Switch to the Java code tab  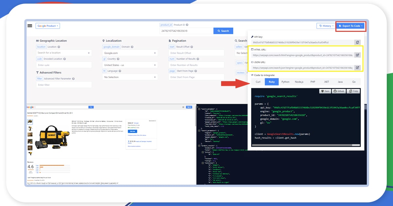(340, 82)
